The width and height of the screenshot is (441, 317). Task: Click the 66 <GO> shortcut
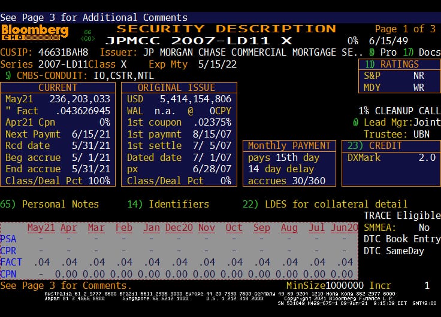click(x=87, y=35)
